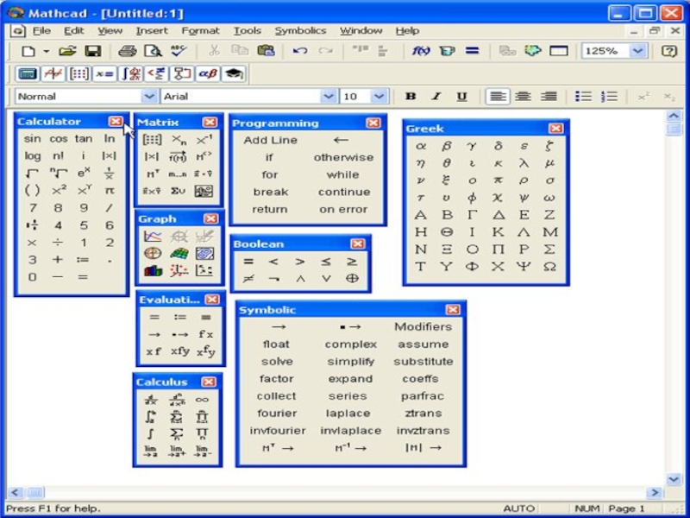Click the less-than-or-equal operator in the Boolean panel
This screenshot has height=518, width=690.
(326, 262)
